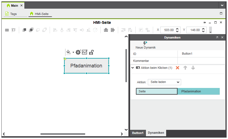Increase the Y coordinate with stepper arrow
Viewport: 228px width, 139px height.
click(204, 29)
